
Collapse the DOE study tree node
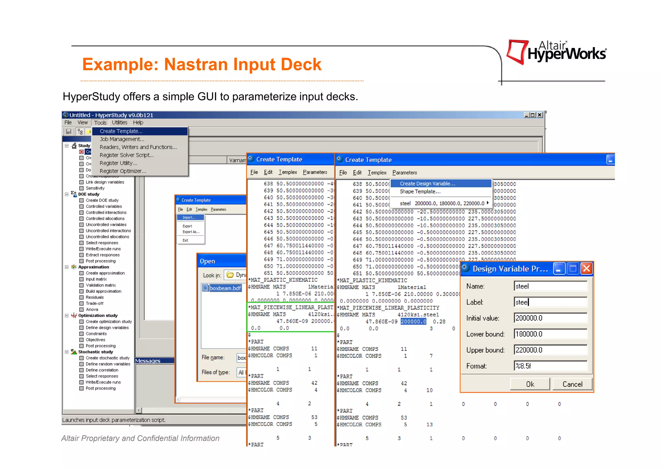click(67, 194)
